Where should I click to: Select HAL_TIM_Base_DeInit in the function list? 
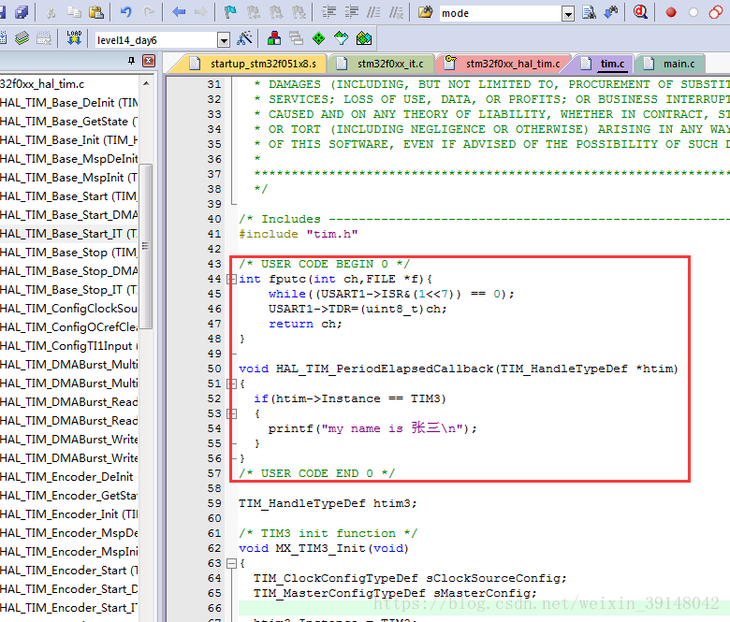tap(69, 102)
